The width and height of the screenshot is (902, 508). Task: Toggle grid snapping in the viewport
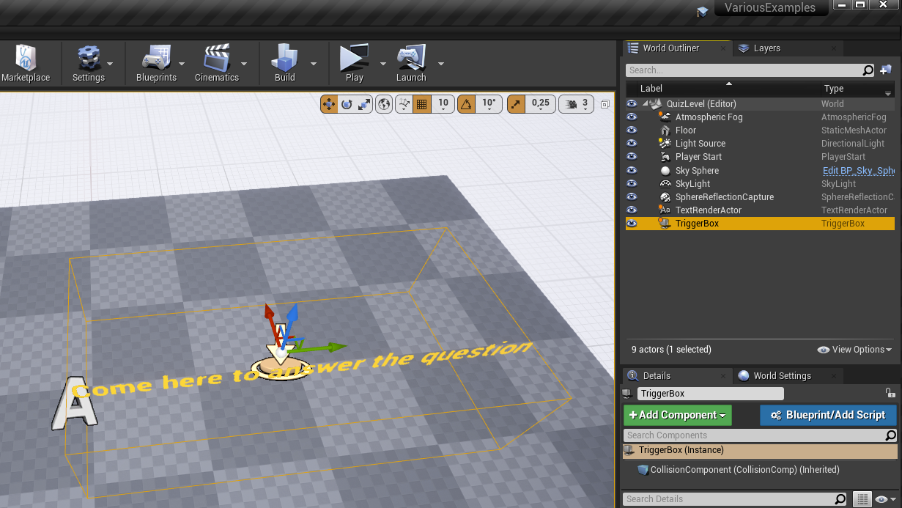point(421,104)
